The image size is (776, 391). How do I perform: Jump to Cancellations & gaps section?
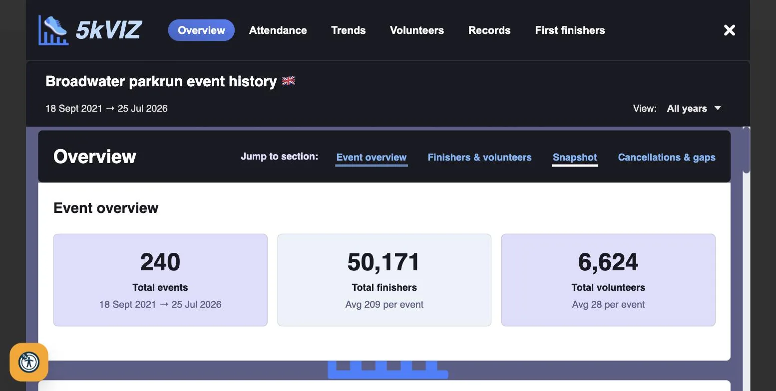tap(667, 157)
